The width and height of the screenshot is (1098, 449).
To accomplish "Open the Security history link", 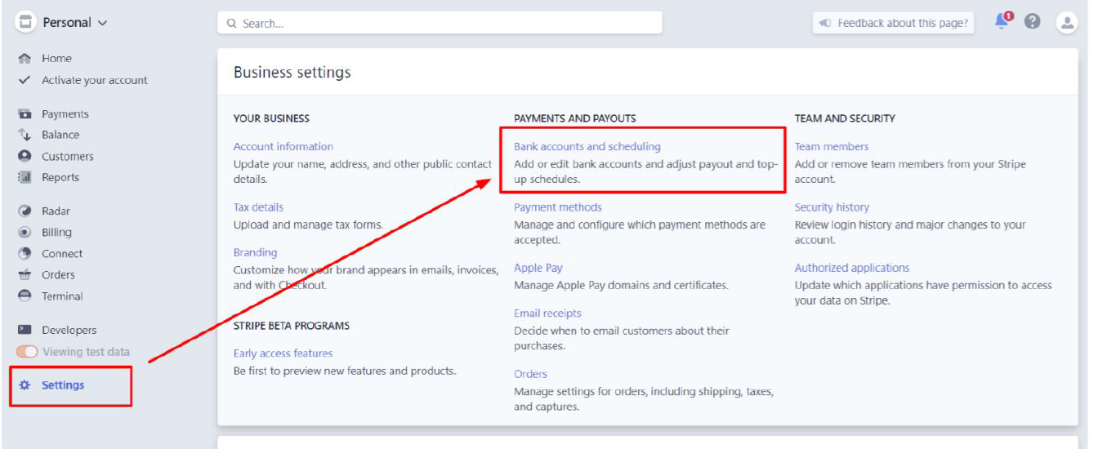I will (832, 207).
